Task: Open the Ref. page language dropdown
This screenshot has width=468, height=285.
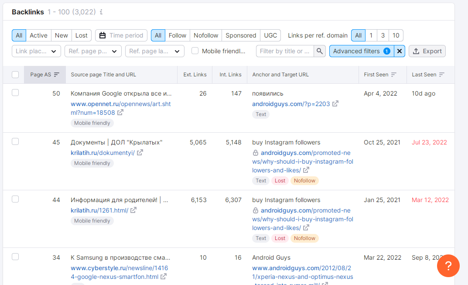Action: 154,51
